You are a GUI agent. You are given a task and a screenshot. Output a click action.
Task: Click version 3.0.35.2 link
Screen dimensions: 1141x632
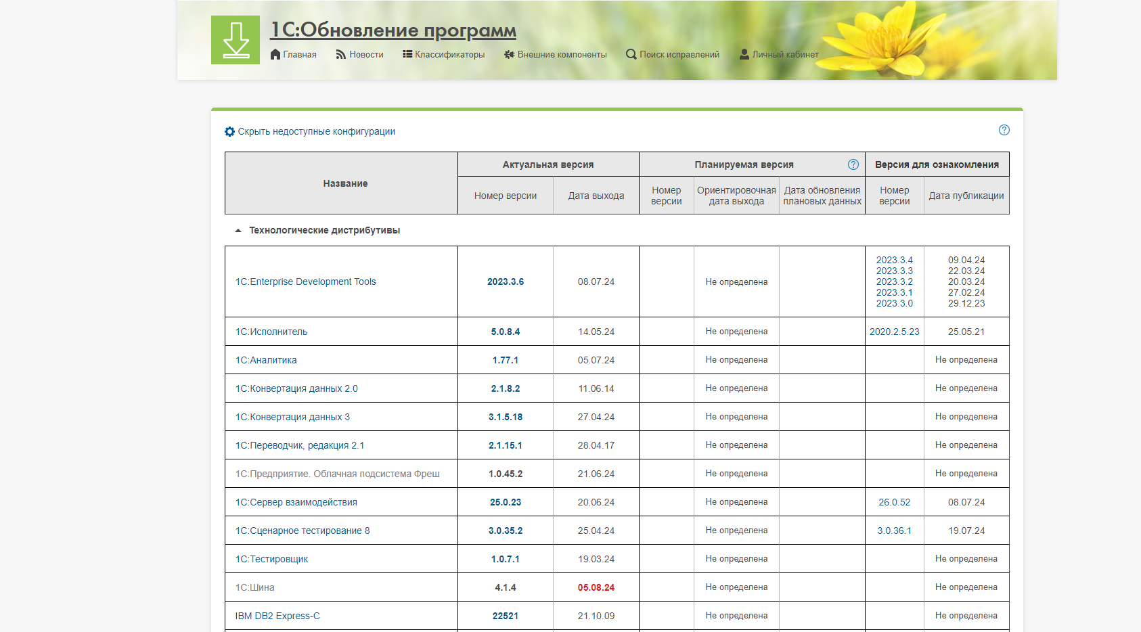pyautogui.click(x=506, y=531)
